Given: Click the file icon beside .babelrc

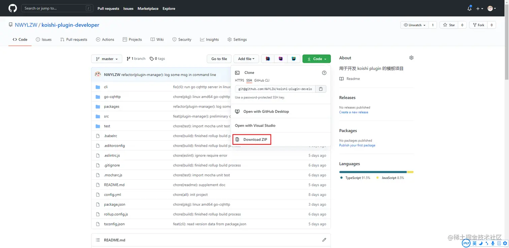Looking at the screenshot, I should [x=98, y=136].
